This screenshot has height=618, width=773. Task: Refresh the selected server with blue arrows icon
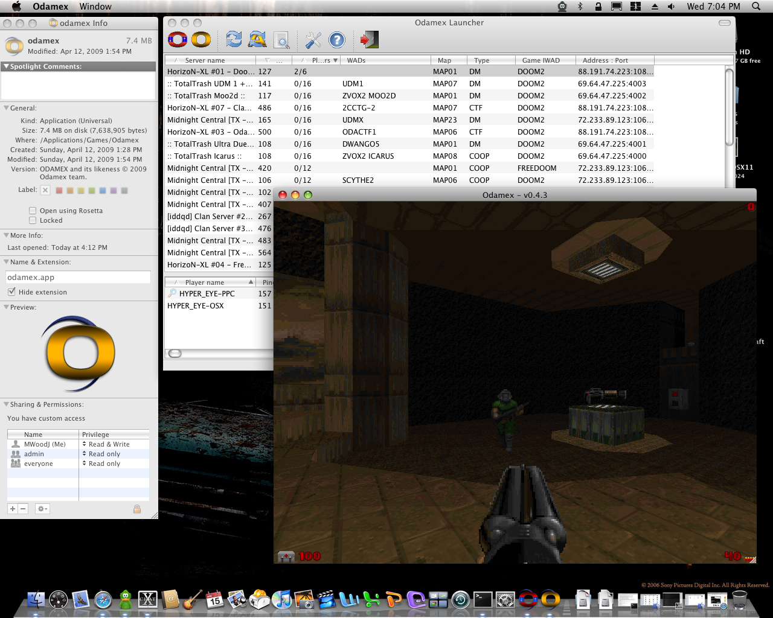pos(234,40)
